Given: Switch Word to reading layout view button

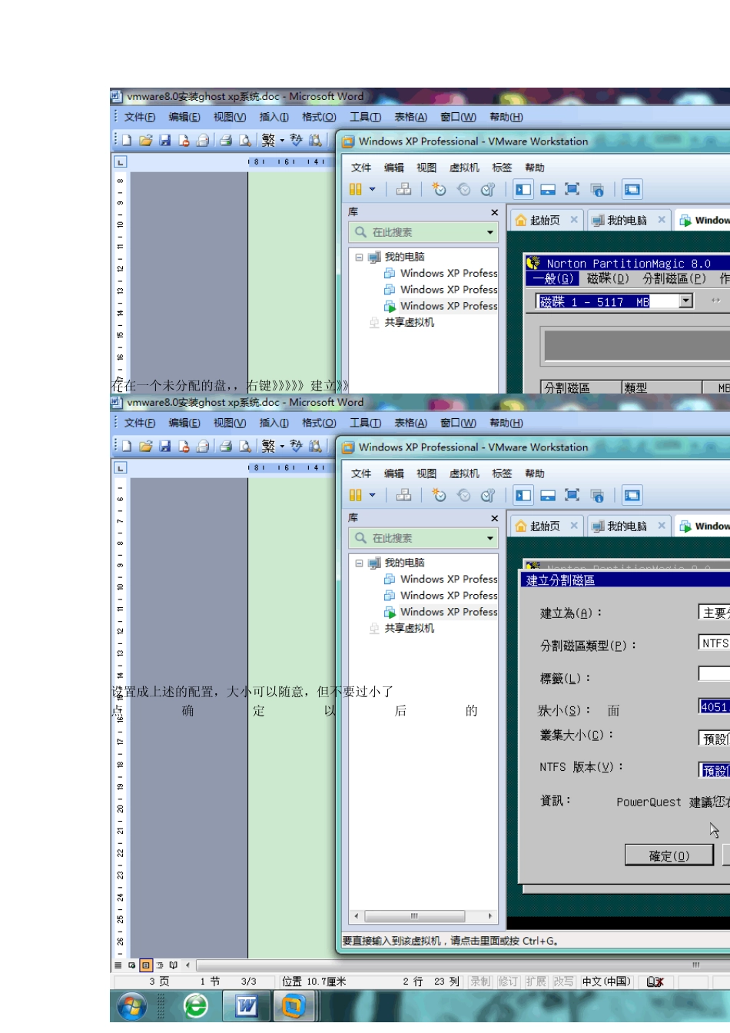Looking at the screenshot, I should (174, 965).
